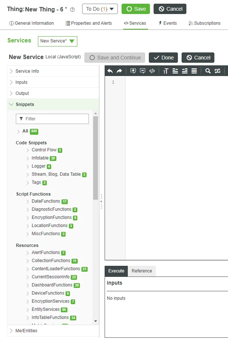Select the Services tab

[x=135, y=23]
